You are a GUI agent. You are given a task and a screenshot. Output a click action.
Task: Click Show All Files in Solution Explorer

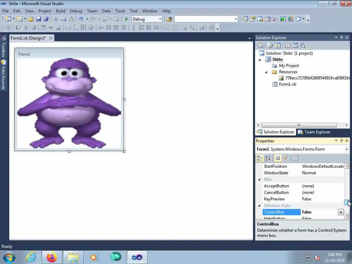coord(270,46)
